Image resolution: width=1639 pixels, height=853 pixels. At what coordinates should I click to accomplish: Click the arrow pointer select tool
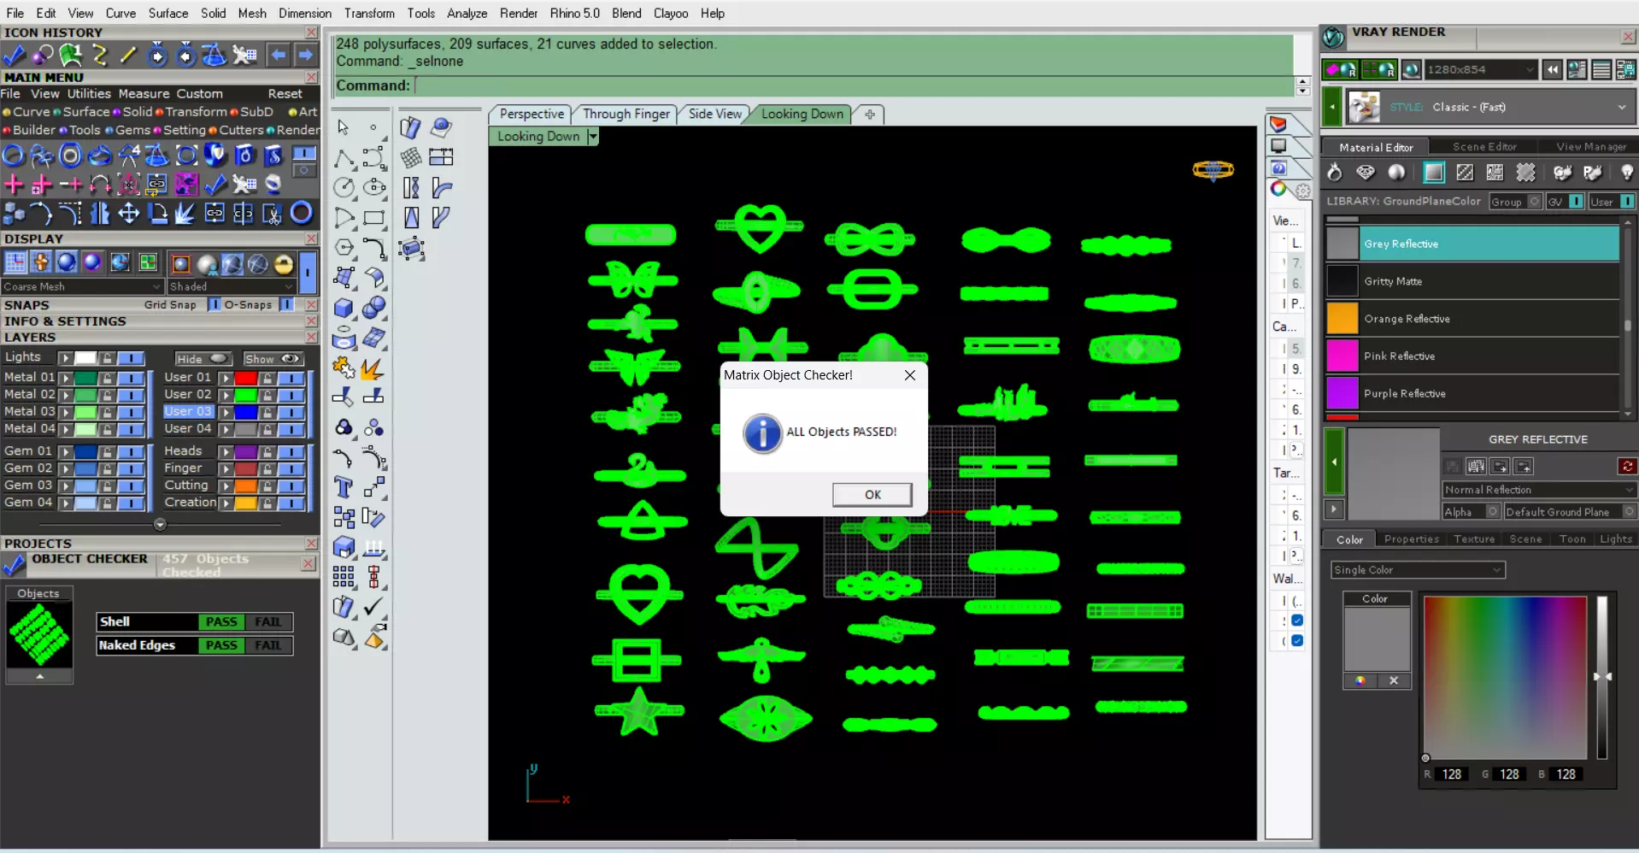pyautogui.click(x=344, y=127)
